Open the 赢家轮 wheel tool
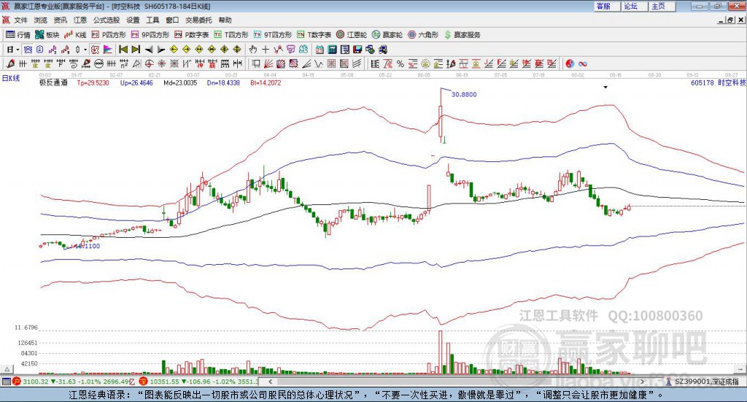This screenshot has width=747, height=402. pos(387,35)
